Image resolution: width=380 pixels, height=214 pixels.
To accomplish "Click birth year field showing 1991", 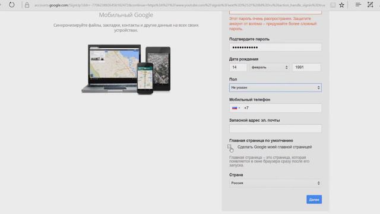I will pos(306,67).
